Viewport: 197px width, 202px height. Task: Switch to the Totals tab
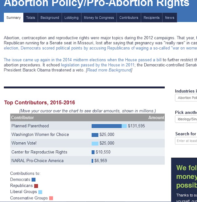coord(30,18)
